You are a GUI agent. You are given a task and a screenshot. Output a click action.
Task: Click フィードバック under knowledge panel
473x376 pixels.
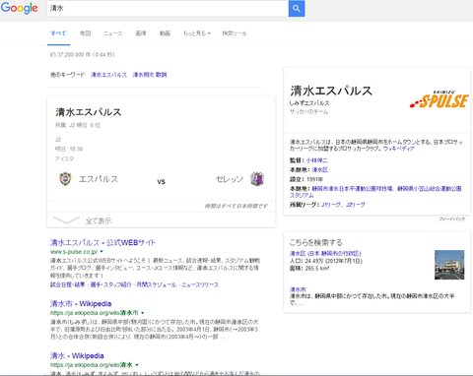point(451,219)
